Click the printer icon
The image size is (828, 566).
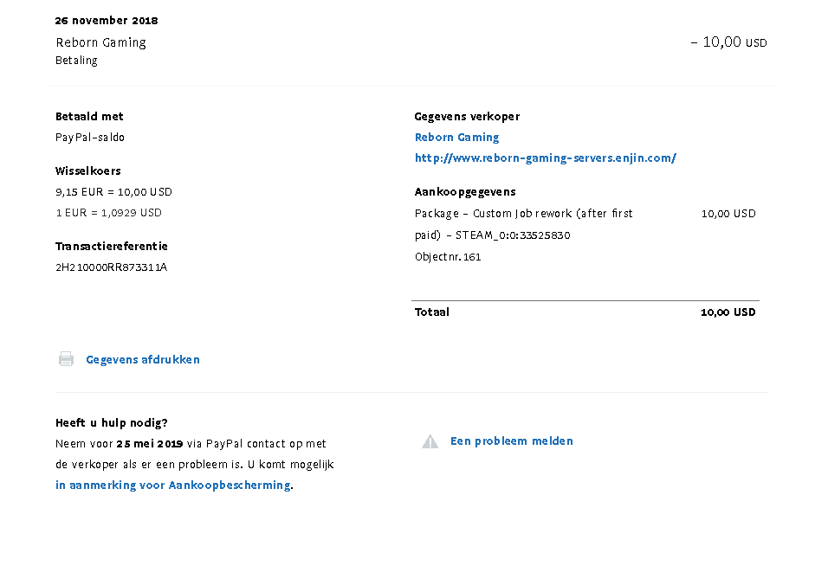[x=66, y=359]
